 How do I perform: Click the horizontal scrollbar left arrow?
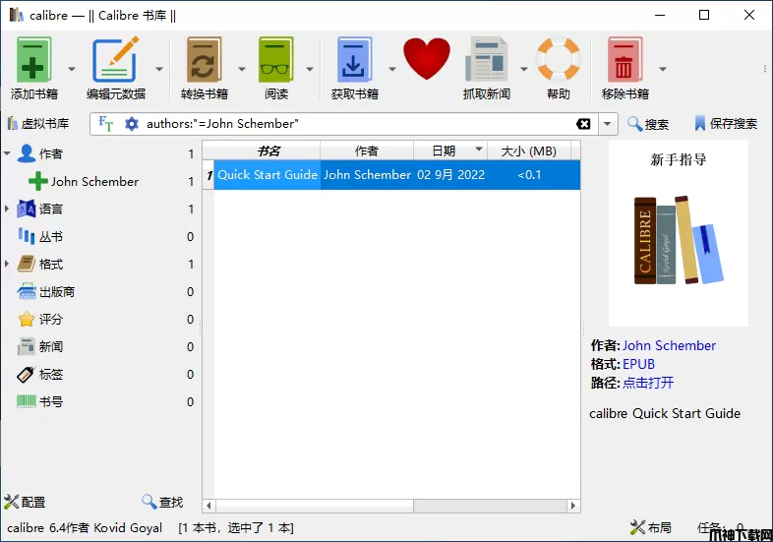coord(209,506)
